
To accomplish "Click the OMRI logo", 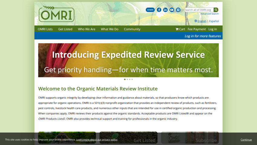I will point(57,14).
